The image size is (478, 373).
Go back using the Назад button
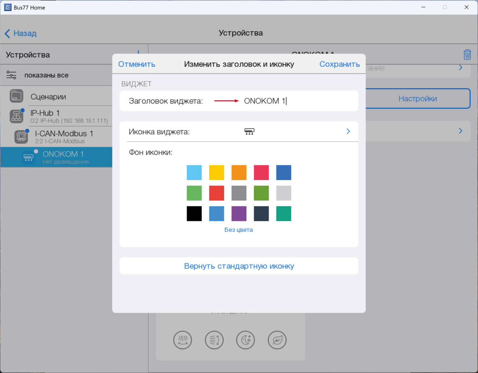(21, 33)
